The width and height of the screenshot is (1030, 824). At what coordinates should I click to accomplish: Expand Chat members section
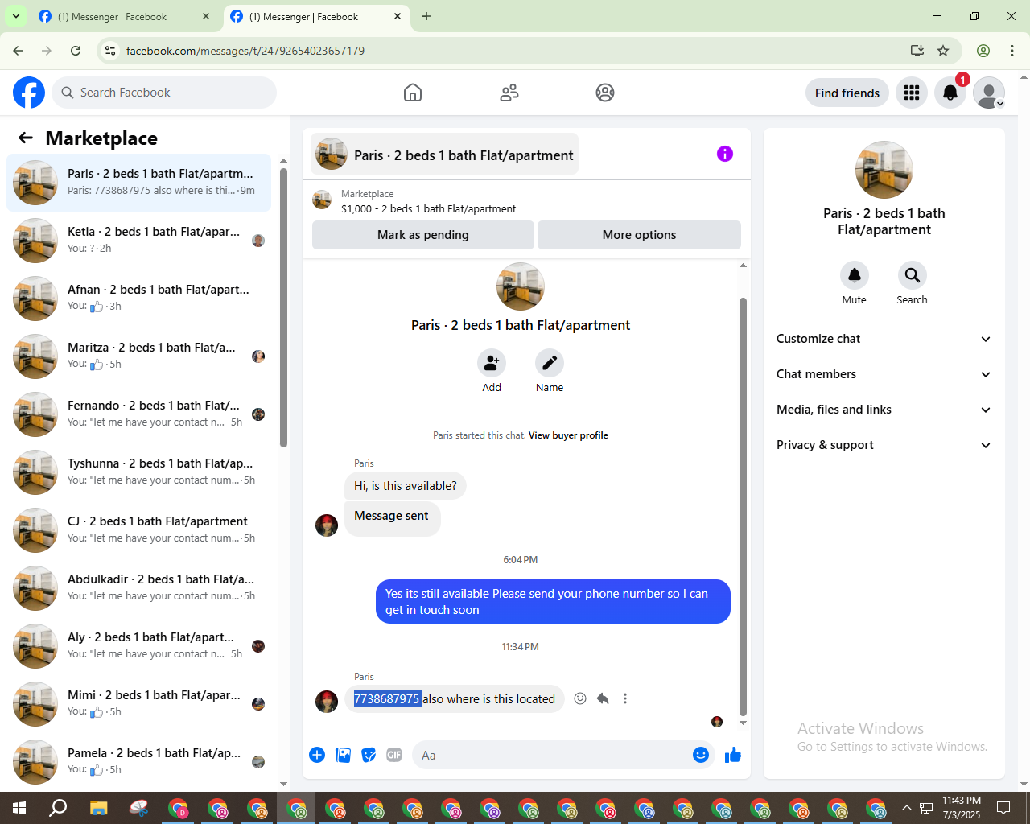(884, 374)
